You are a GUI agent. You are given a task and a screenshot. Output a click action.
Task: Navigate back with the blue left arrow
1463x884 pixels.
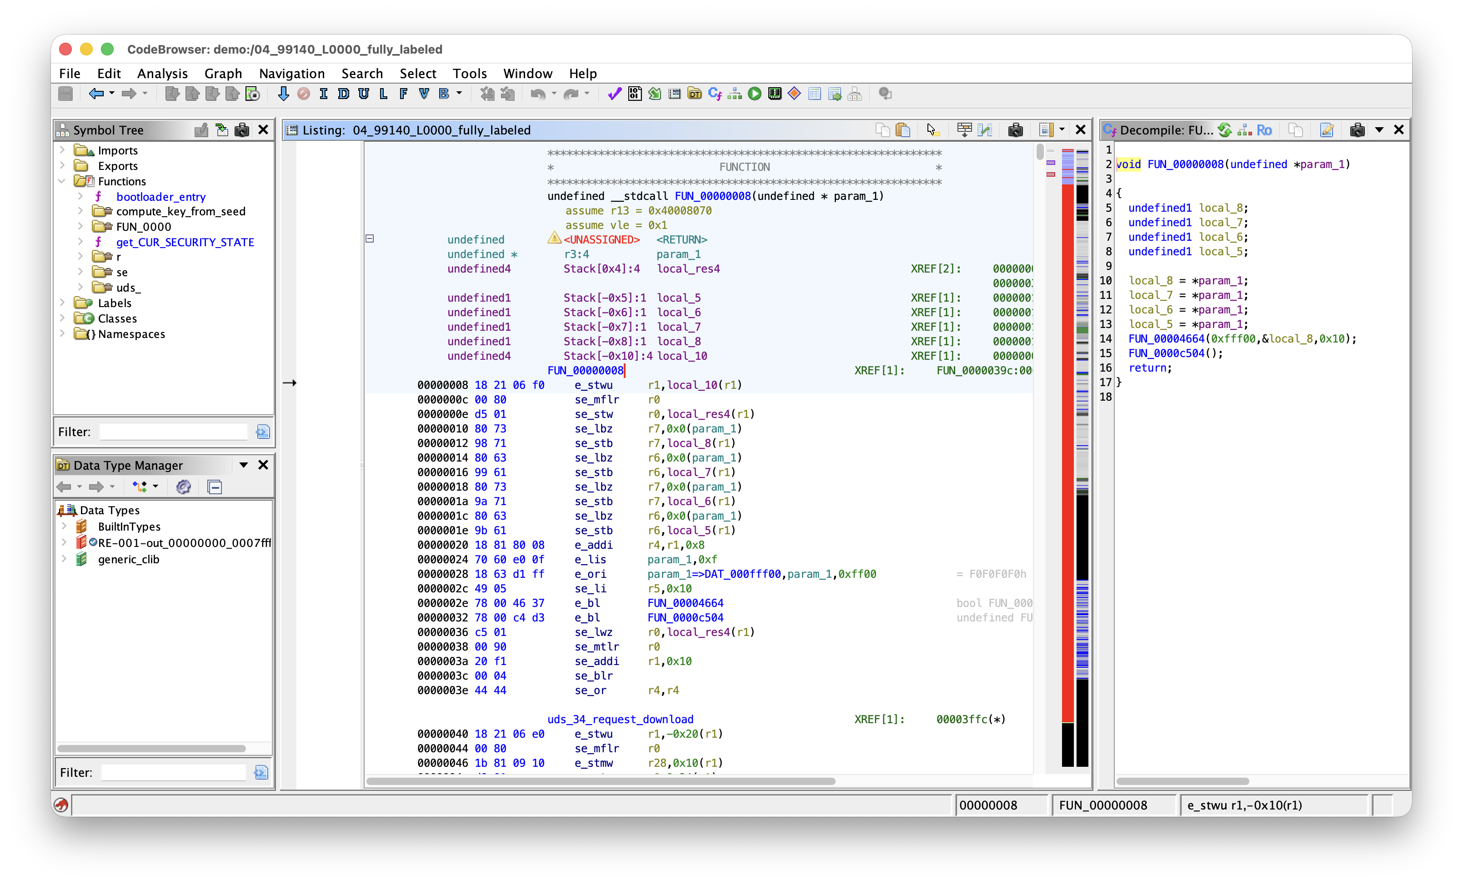[x=95, y=94]
